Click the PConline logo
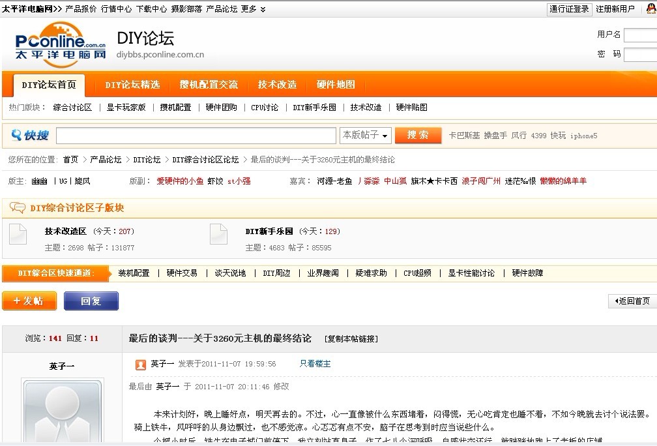 click(60, 44)
